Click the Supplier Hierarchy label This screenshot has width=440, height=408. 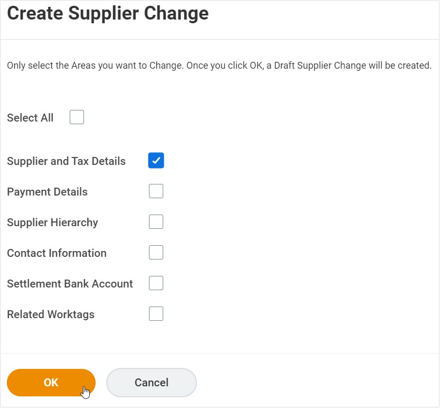(x=52, y=222)
